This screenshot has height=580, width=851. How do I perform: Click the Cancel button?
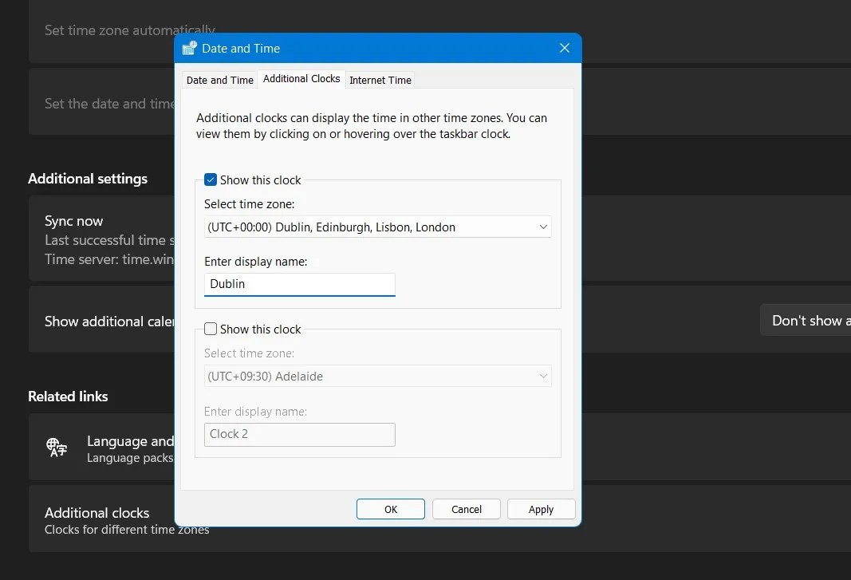(x=466, y=509)
